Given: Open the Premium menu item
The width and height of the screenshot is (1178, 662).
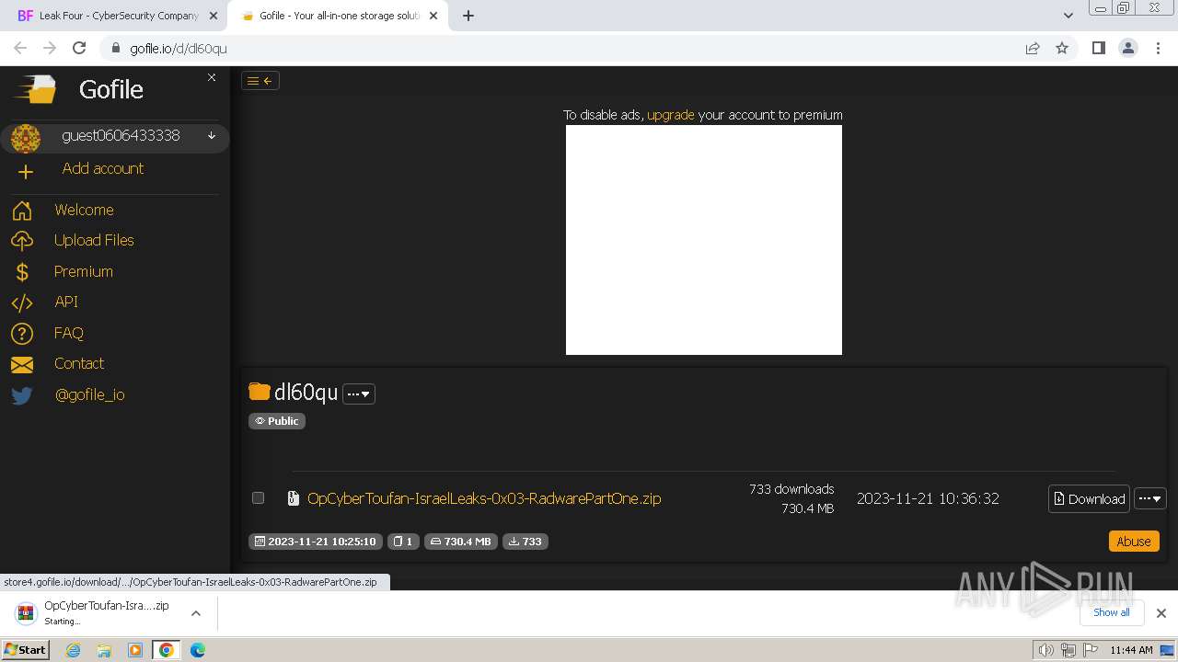Looking at the screenshot, I should point(84,271).
